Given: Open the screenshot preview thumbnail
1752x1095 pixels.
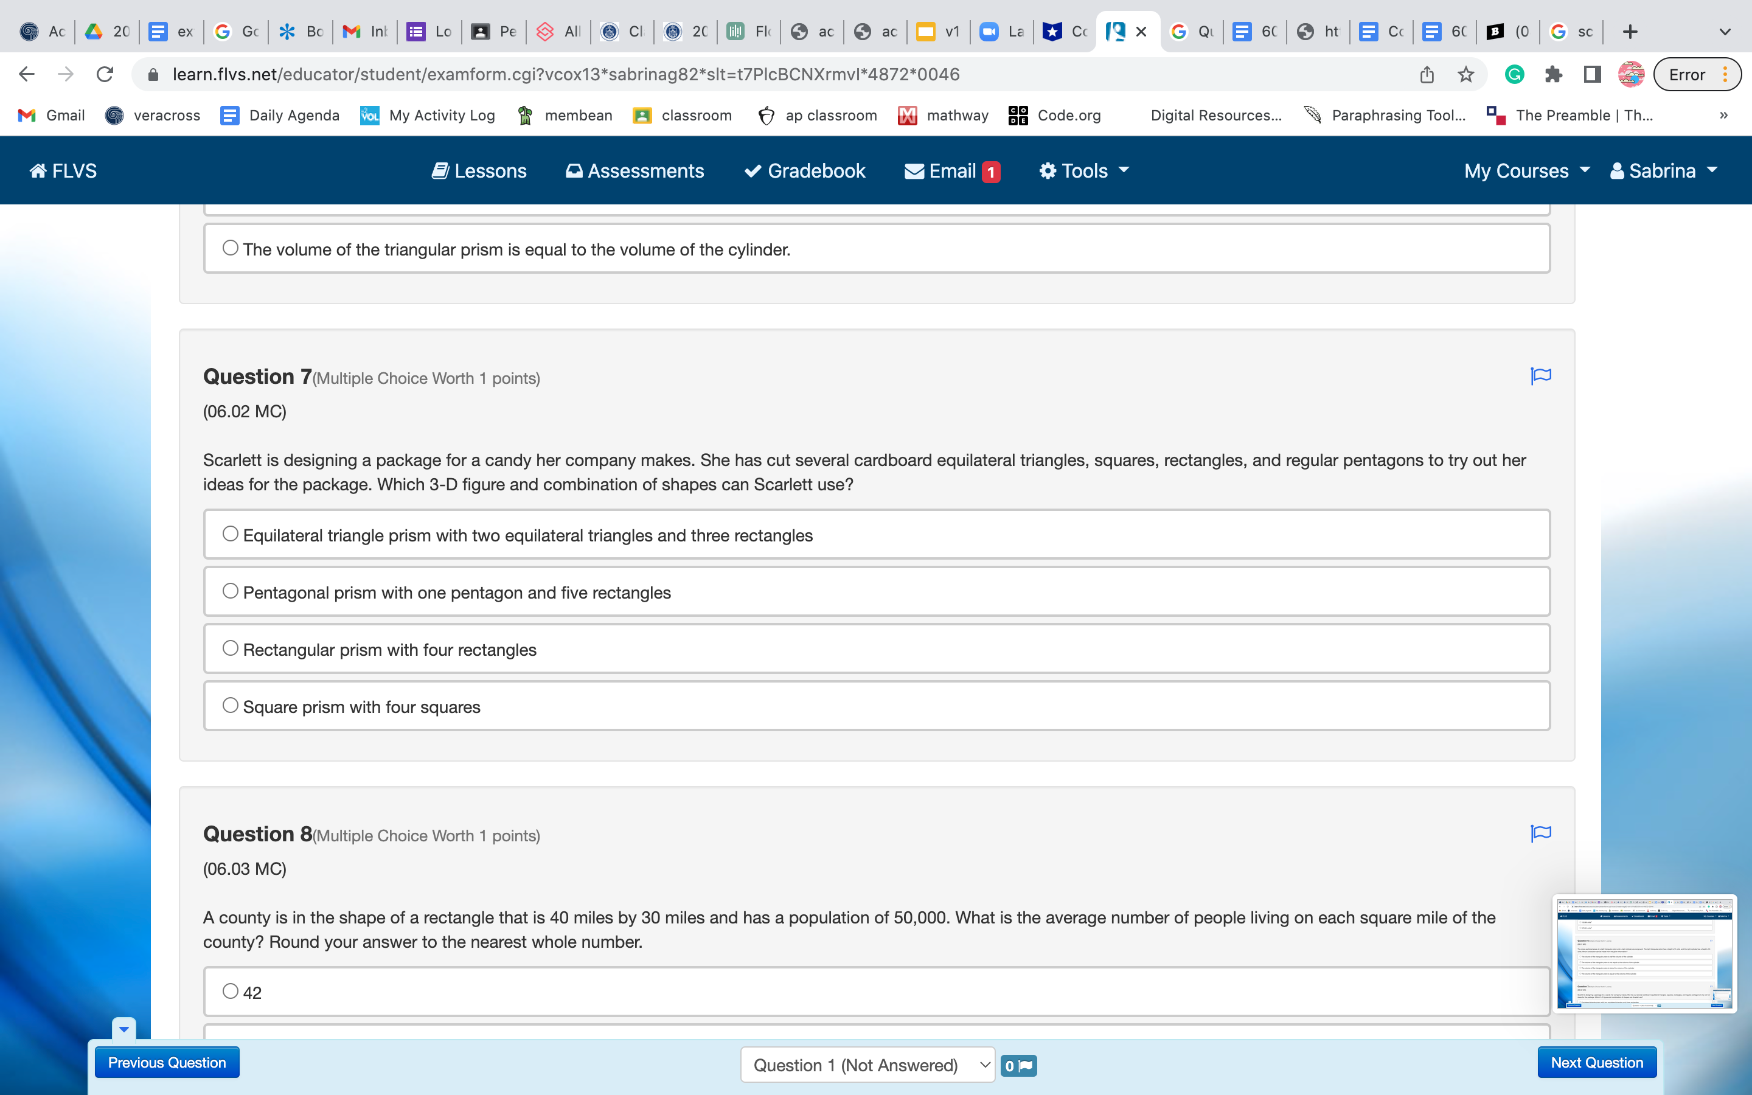Looking at the screenshot, I should 1644,954.
